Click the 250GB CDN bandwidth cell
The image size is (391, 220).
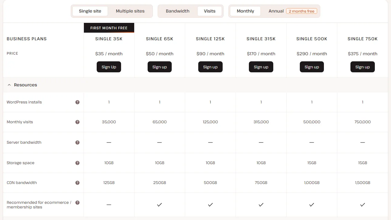(x=160, y=183)
